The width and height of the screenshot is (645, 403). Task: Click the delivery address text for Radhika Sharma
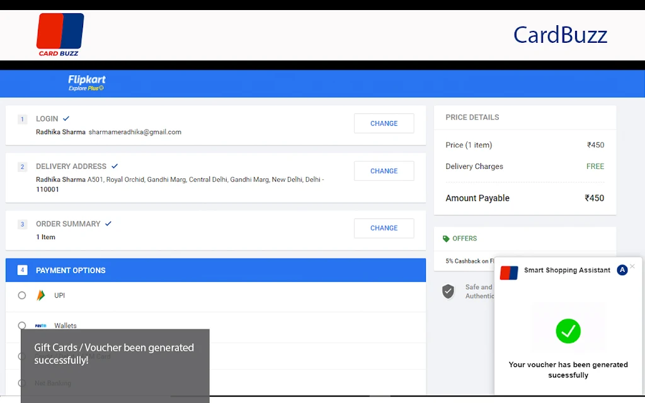coord(180,184)
